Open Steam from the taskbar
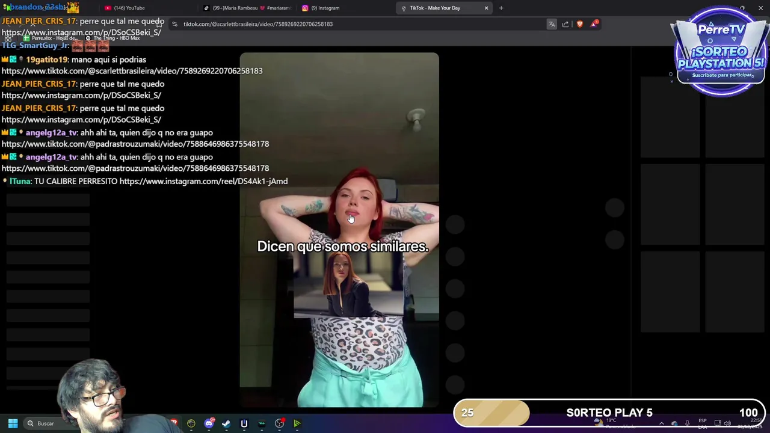 tap(226, 423)
